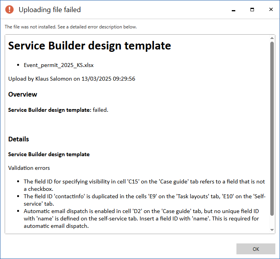Viewport: 280px width, 259px height.
Task: Click the OK button
Action: coord(255,249)
